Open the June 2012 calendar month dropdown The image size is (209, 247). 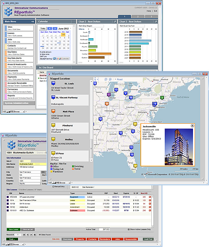70,28
